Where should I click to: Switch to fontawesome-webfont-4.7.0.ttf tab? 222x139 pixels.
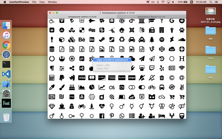tap(82, 17)
